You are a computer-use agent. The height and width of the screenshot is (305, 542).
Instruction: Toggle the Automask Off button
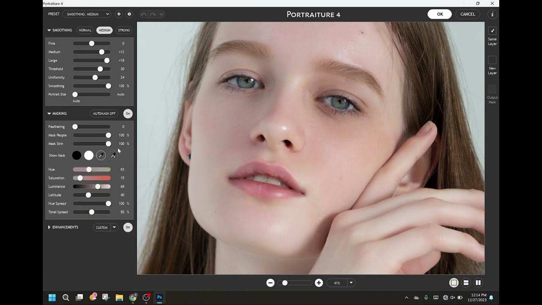[x=104, y=114]
